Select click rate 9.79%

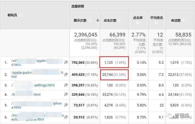(142, 94)
